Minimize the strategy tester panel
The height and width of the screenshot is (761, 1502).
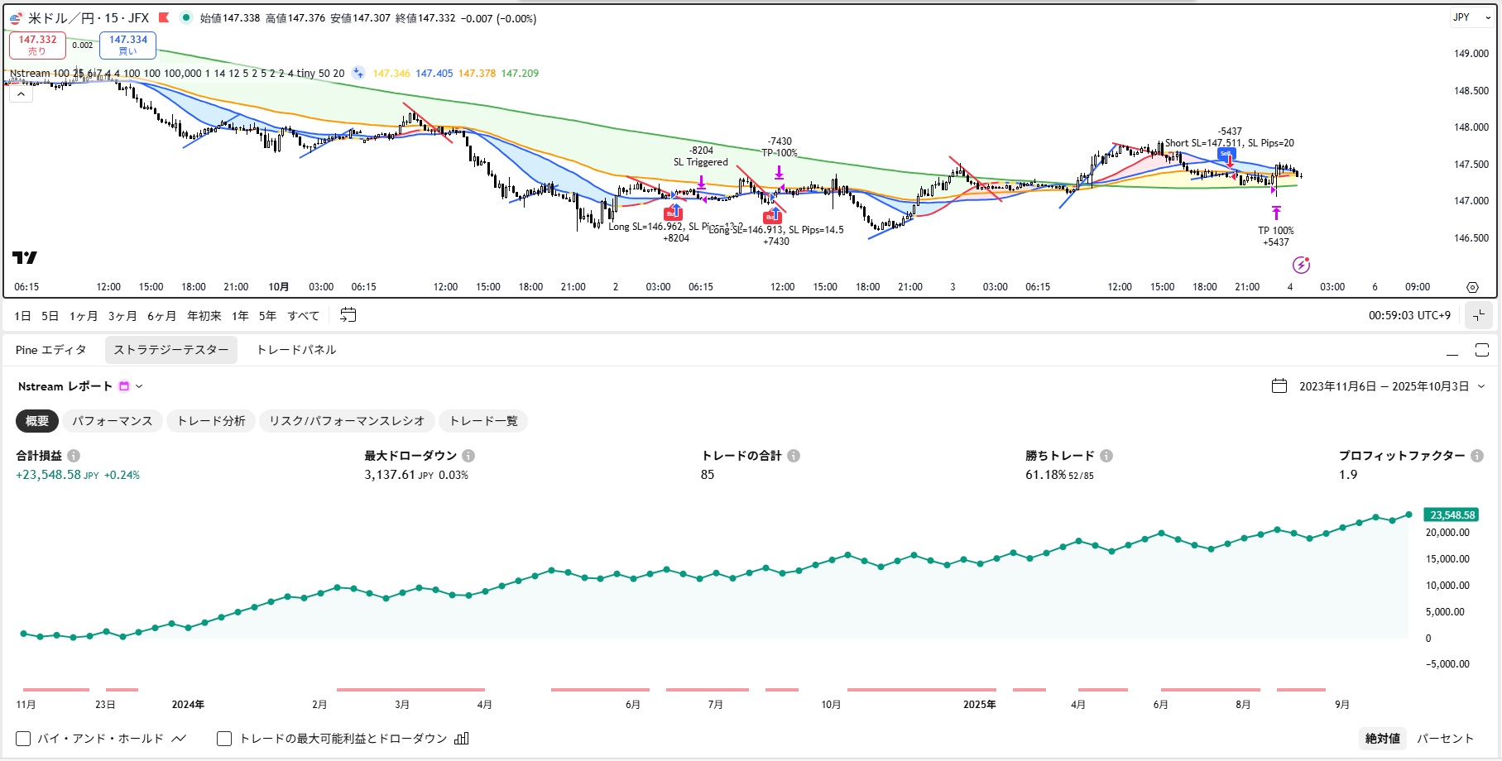point(1452,351)
